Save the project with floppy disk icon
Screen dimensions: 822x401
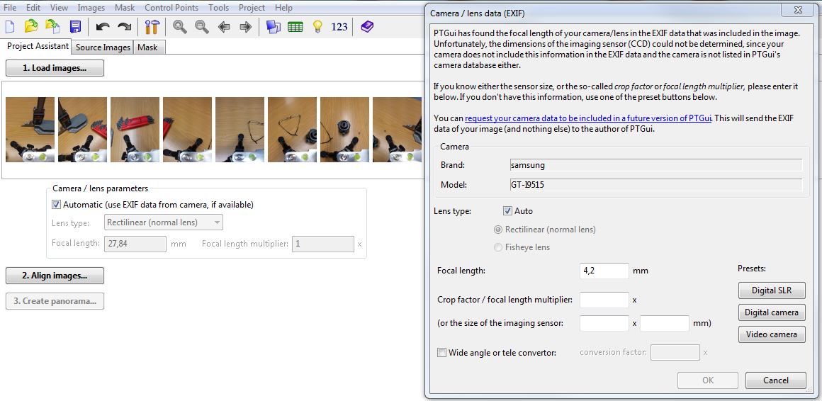point(75,27)
